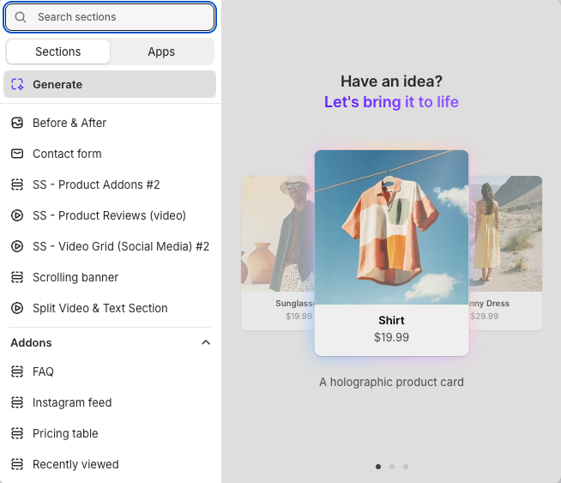Focus the Search sections field
The width and height of the screenshot is (561, 483).
(x=110, y=17)
